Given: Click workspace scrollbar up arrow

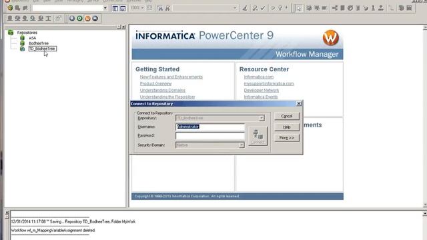Looking at the screenshot, I should click(425, 27).
